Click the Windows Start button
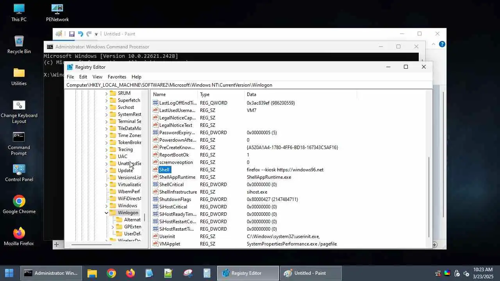 (9, 273)
